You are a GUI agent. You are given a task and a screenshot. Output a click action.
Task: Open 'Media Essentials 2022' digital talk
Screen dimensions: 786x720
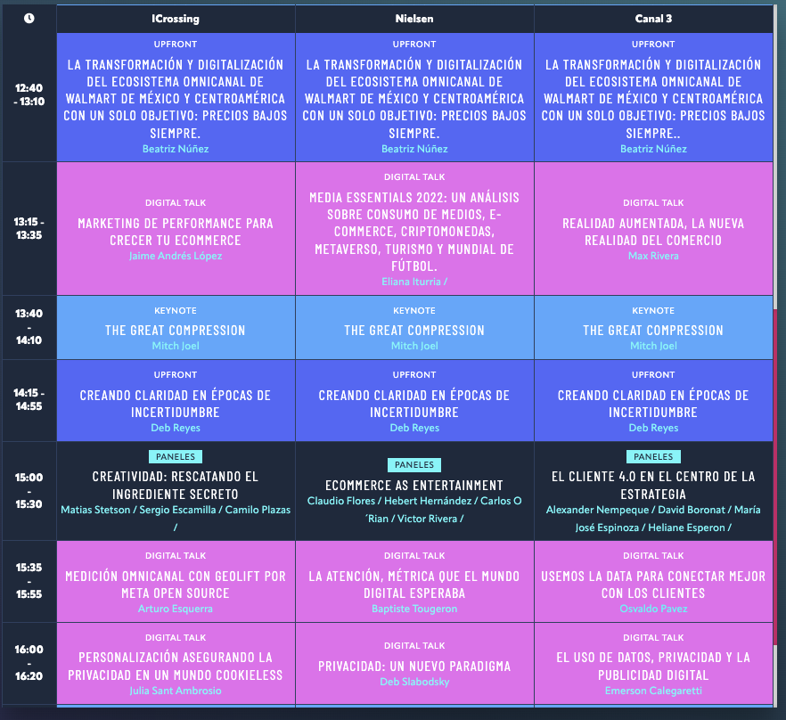[x=414, y=231]
